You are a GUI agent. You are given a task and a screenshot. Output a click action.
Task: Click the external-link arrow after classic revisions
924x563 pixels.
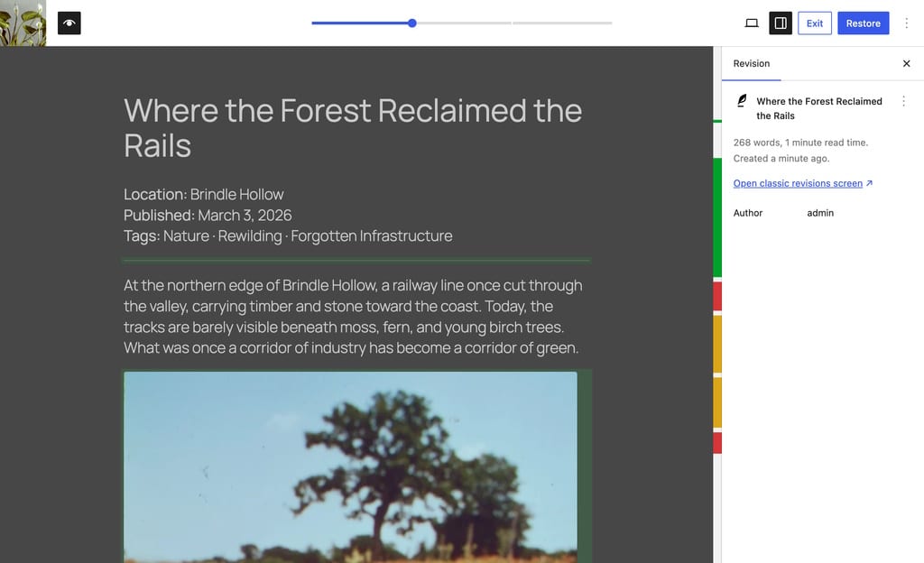coord(869,184)
